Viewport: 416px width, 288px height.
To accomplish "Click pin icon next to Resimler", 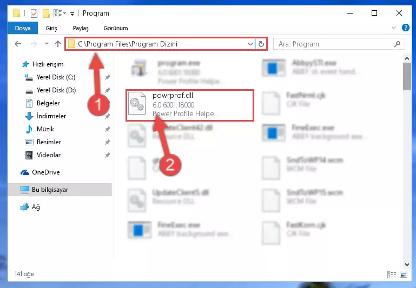I will [107, 142].
